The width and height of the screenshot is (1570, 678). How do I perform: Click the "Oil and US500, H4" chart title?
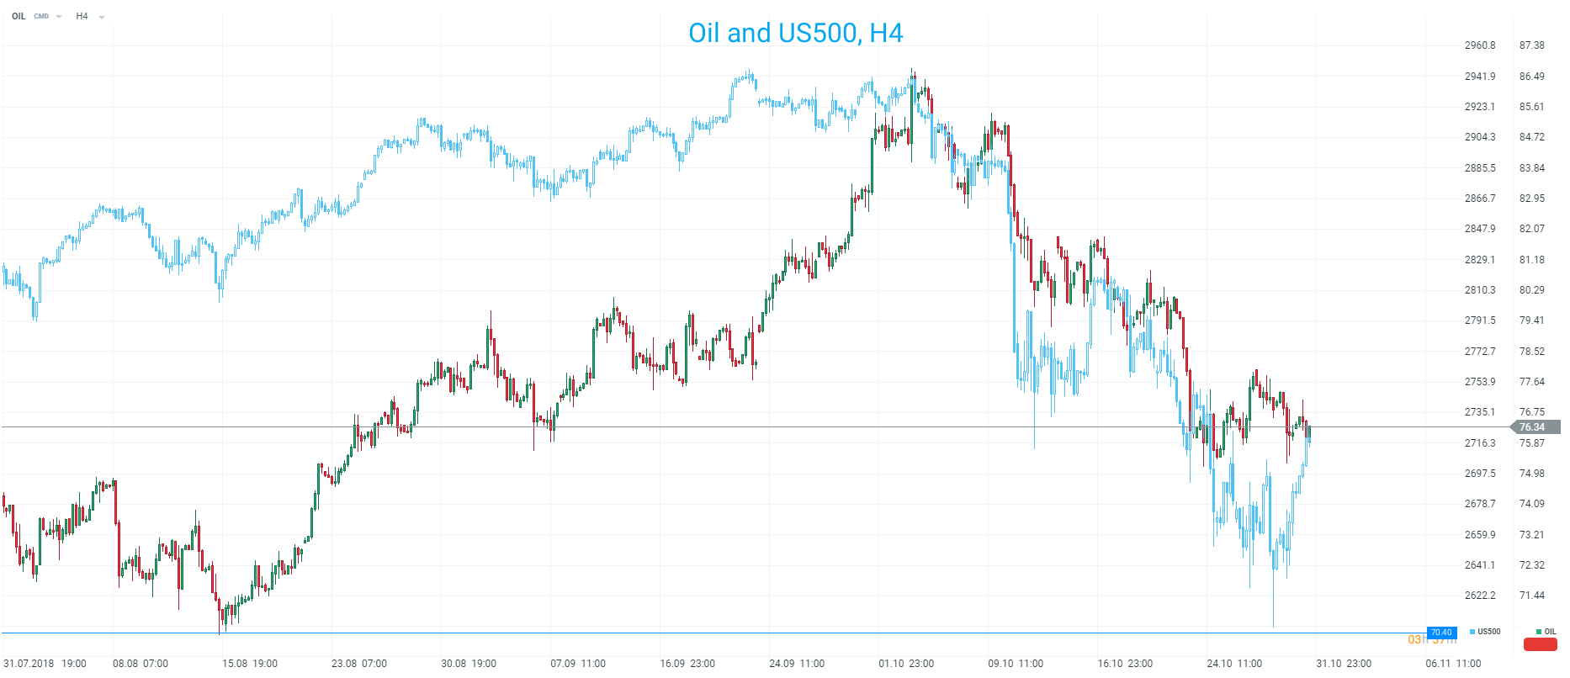point(795,33)
